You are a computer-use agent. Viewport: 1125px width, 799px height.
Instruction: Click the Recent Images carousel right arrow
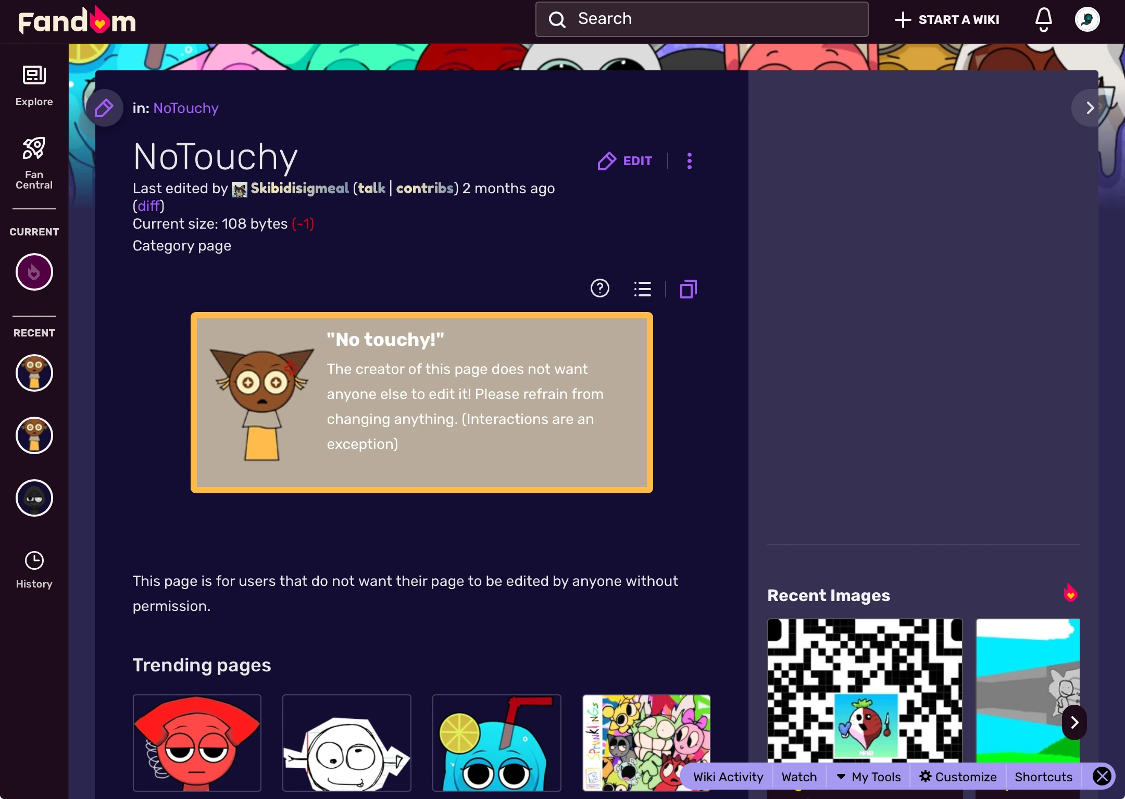(x=1073, y=722)
